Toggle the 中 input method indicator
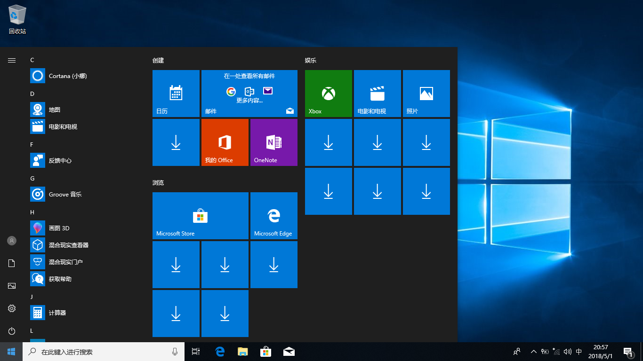 coord(579,352)
